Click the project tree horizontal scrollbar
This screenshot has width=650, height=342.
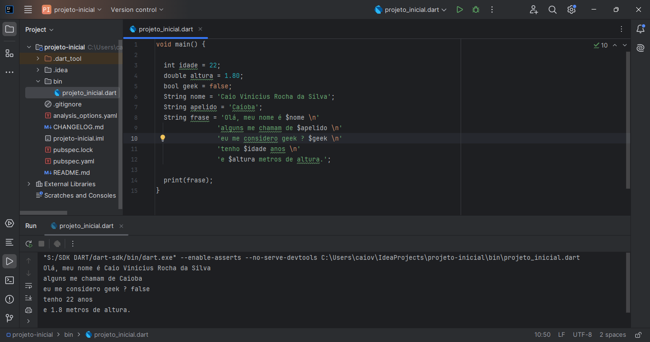click(44, 212)
